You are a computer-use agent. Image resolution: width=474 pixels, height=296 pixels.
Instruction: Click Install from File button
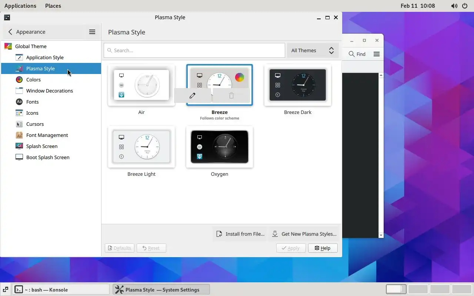(x=240, y=234)
